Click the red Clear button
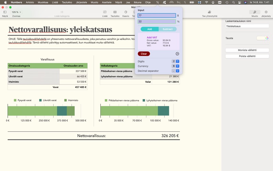 coord(144,54)
